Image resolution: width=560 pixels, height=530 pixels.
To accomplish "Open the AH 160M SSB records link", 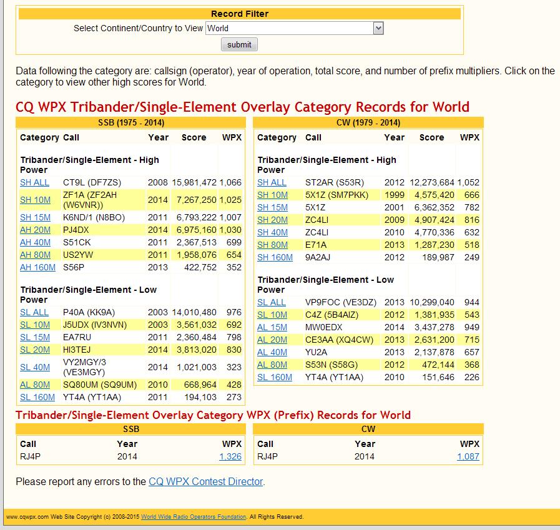I will (x=37, y=268).
